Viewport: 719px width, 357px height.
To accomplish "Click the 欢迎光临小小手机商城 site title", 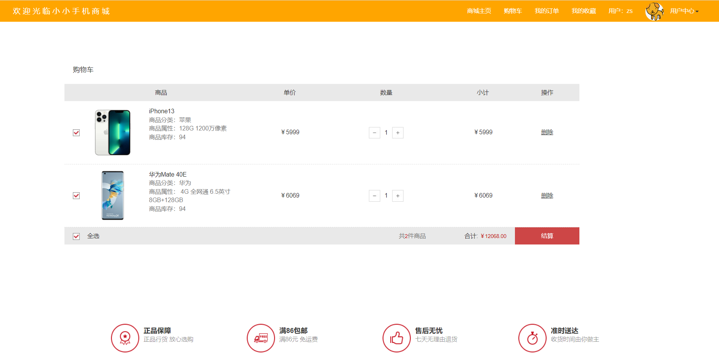I will click(61, 11).
